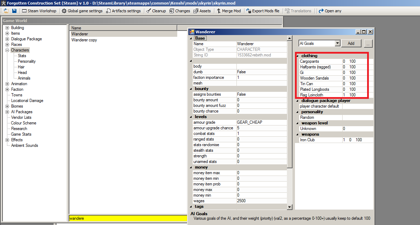
Task: Click the Add button
Action: [351, 43]
